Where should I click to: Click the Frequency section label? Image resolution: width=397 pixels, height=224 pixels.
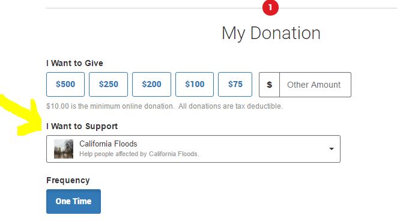tap(68, 181)
